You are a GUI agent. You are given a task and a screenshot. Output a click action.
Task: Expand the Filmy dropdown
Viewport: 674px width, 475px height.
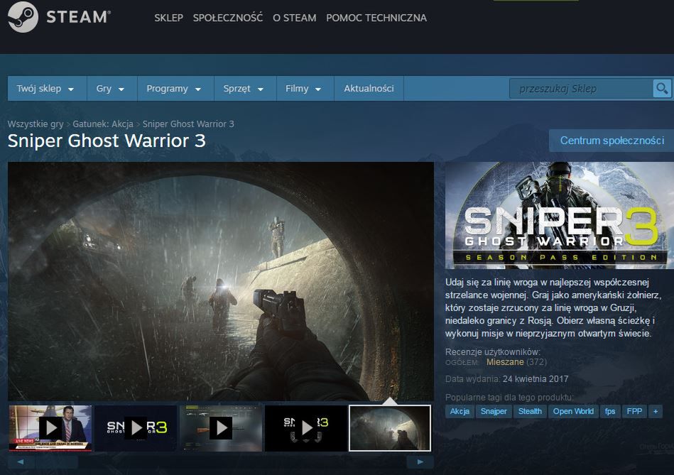[305, 89]
